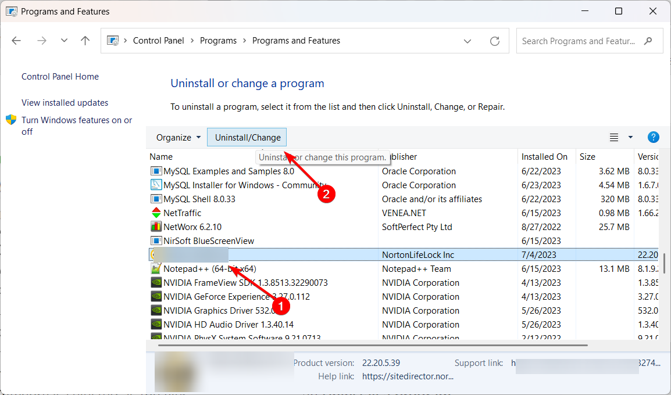This screenshot has width=671, height=395.
Task: Click Control Panel in breadcrumb
Action: click(158, 41)
